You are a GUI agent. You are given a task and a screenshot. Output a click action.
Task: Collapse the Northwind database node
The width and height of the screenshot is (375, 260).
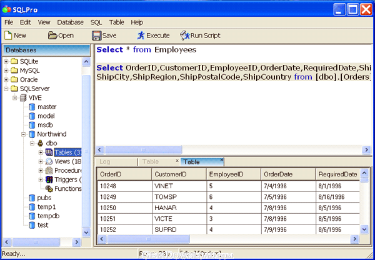point(24,134)
